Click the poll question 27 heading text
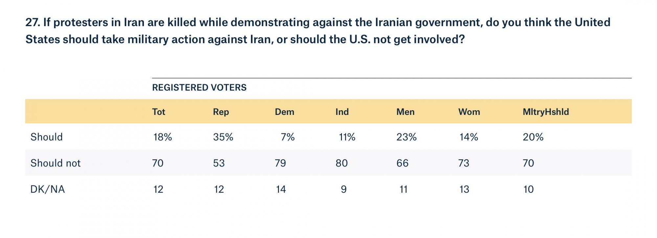The height and width of the screenshot is (238, 657). [317, 31]
